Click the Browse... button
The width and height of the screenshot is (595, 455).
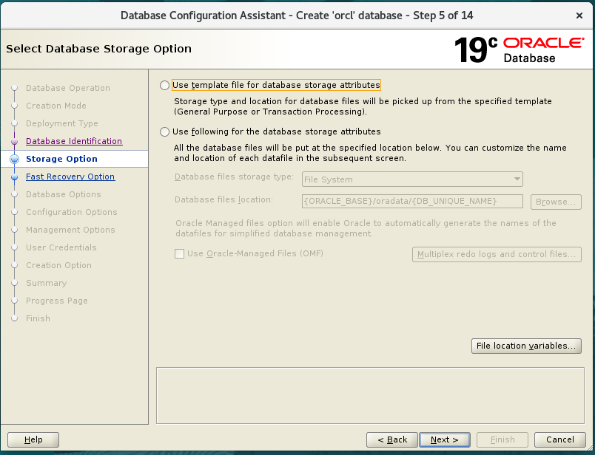556,202
